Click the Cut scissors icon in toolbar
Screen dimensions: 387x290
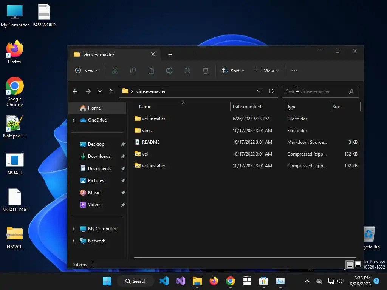point(115,71)
